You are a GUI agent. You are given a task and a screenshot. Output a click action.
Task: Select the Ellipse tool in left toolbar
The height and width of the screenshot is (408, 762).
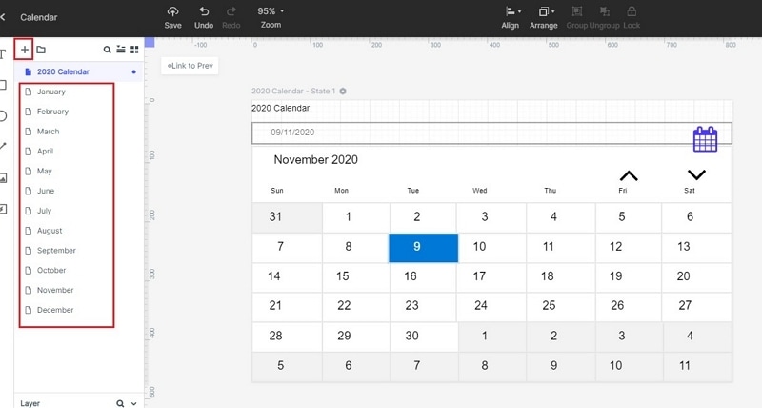[x=3, y=116]
